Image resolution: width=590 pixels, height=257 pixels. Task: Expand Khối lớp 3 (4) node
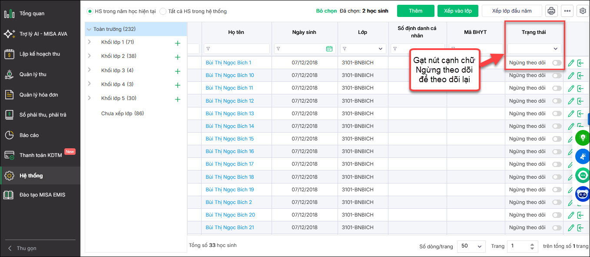pyautogui.click(x=89, y=70)
